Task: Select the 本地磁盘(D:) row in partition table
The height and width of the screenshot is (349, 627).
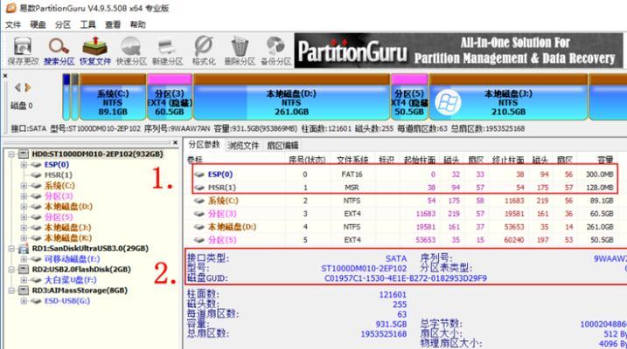Action: [x=405, y=227]
